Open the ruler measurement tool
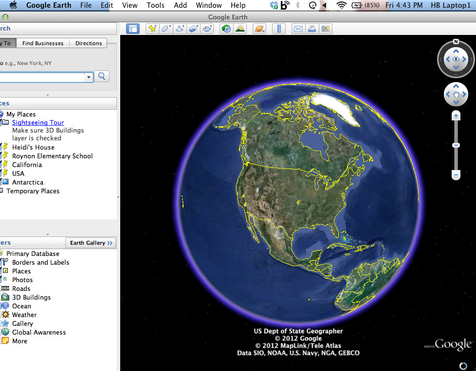 279,29
